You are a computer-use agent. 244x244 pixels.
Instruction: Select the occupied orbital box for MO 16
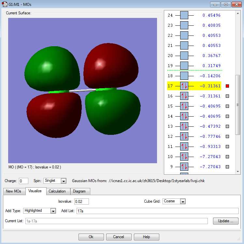click(x=184, y=96)
